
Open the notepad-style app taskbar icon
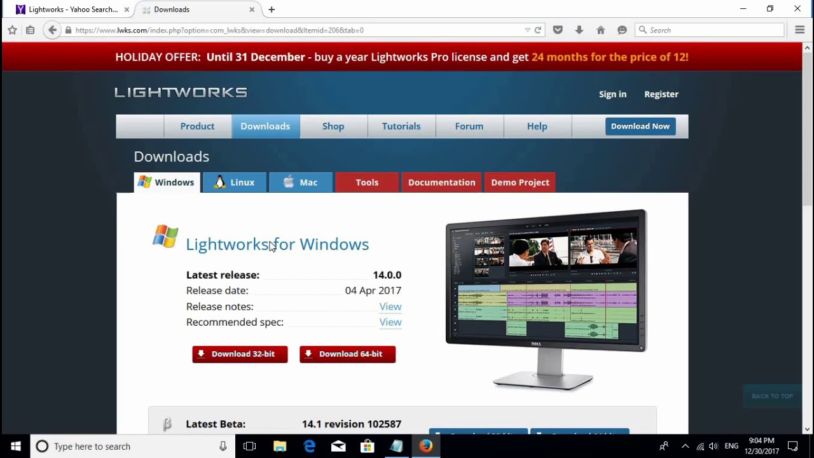point(396,446)
